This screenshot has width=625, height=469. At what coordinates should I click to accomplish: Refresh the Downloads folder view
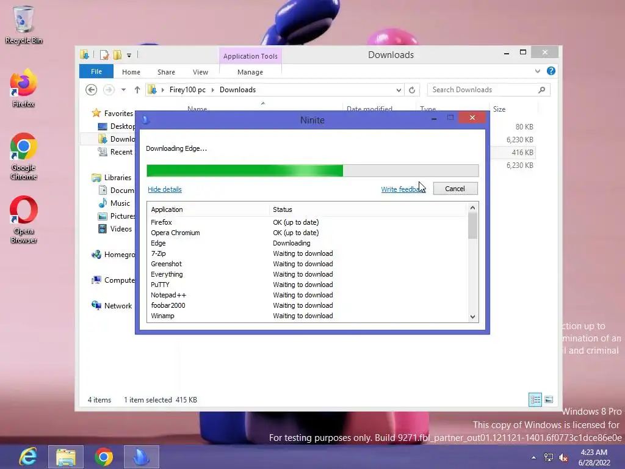tap(412, 90)
